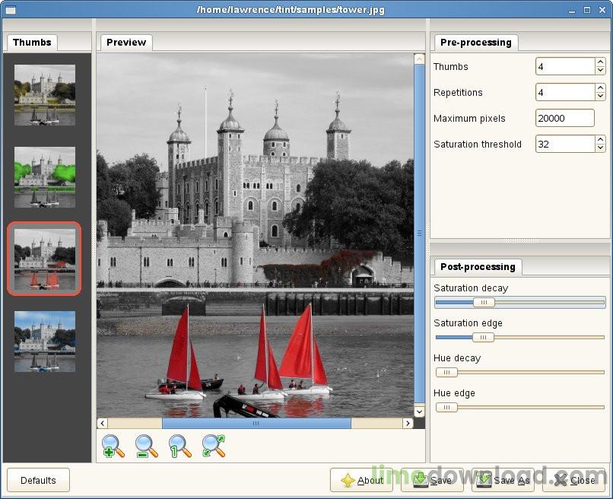Select the blue sky thumbnail
Image resolution: width=613 pixels, height=499 pixels.
point(45,341)
